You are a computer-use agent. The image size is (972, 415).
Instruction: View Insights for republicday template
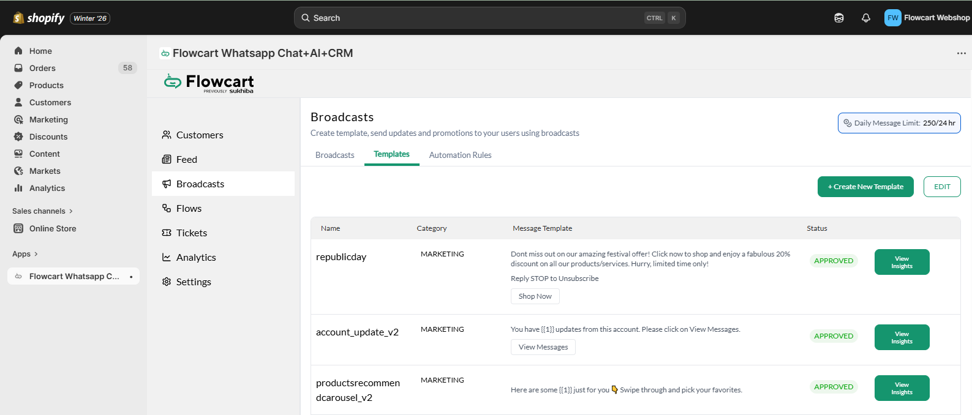point(902,262)
